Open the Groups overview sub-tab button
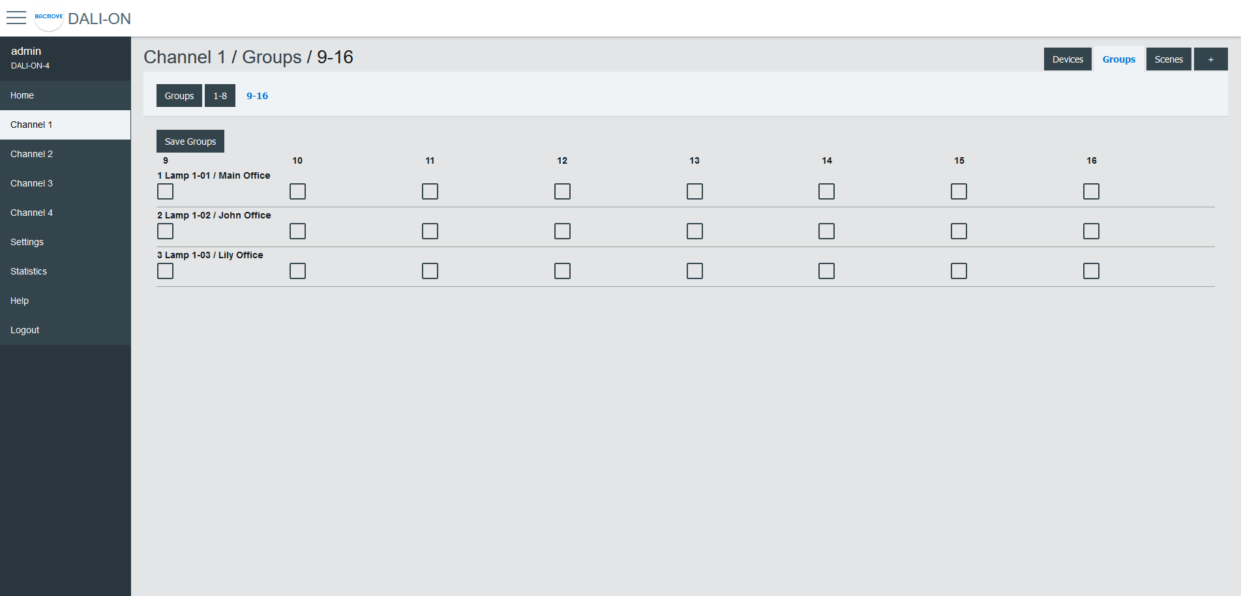Screen dimensions: 1241x596 pos(179,96)
